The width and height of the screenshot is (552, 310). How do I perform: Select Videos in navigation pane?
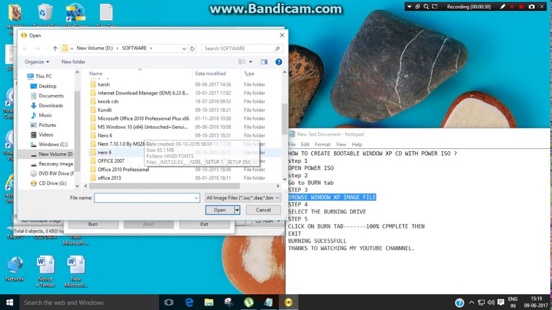tap(46, 135)
